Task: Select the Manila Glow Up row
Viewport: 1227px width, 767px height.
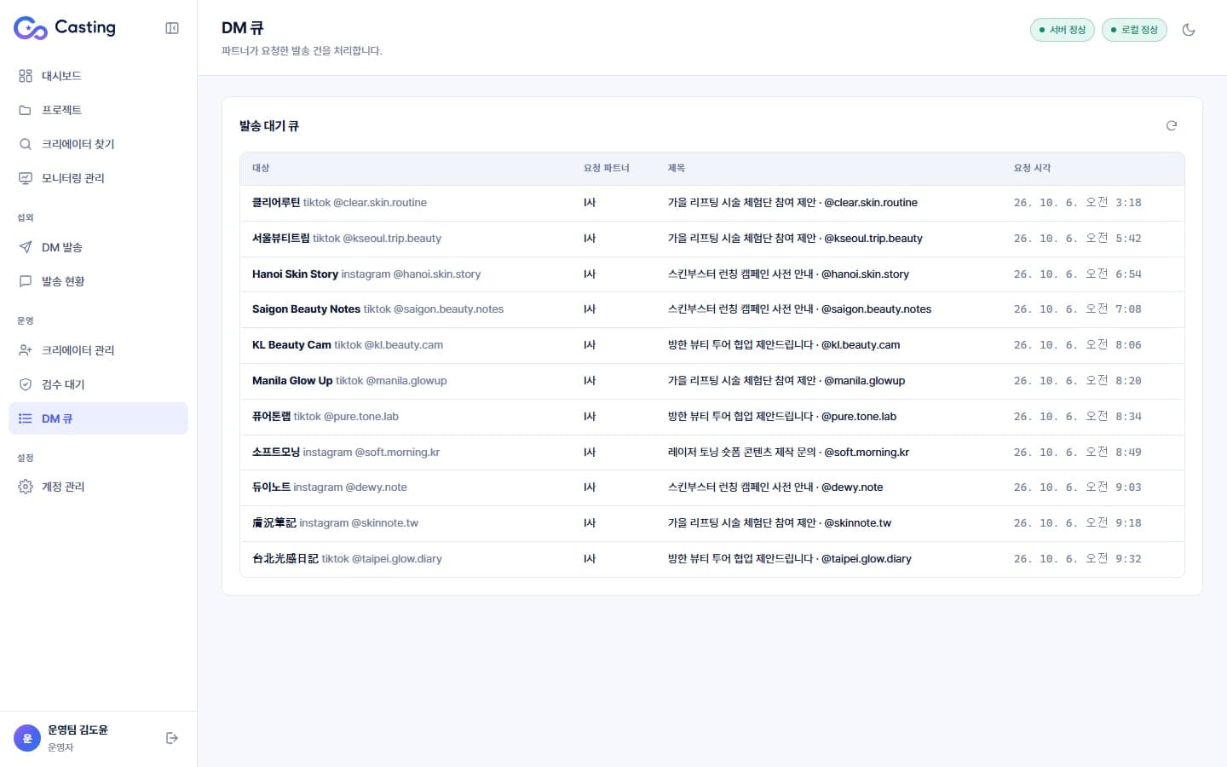Action: click(712, 381)
